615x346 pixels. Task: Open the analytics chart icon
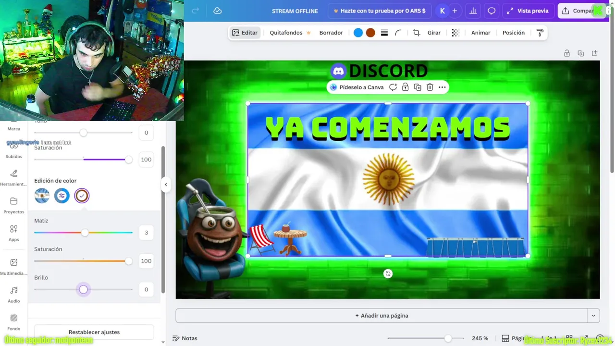pyautogui.click(x=473, y=11)
